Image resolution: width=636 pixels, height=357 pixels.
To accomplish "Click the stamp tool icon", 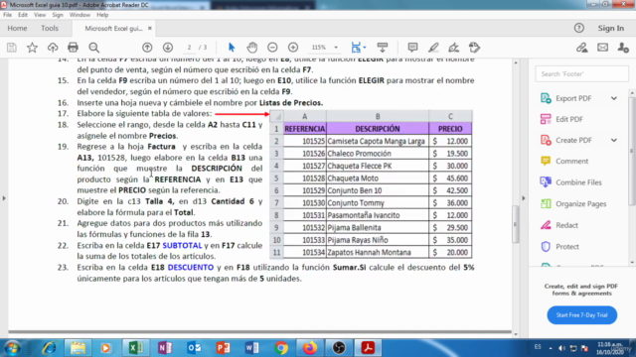I will [474, 48].
